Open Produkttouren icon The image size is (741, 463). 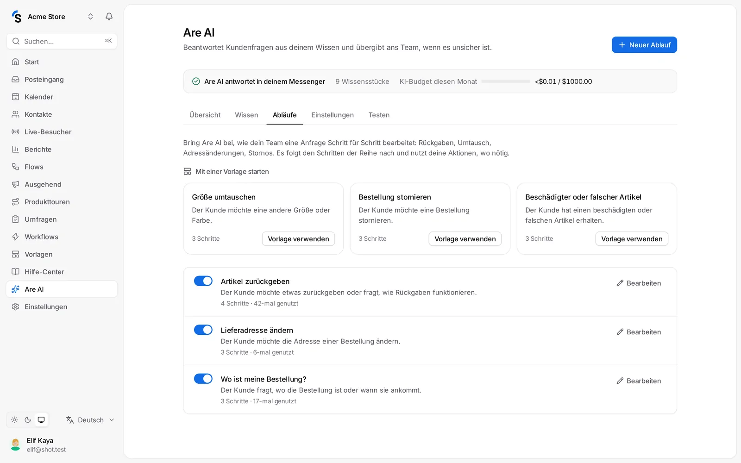tap(15, 202)
